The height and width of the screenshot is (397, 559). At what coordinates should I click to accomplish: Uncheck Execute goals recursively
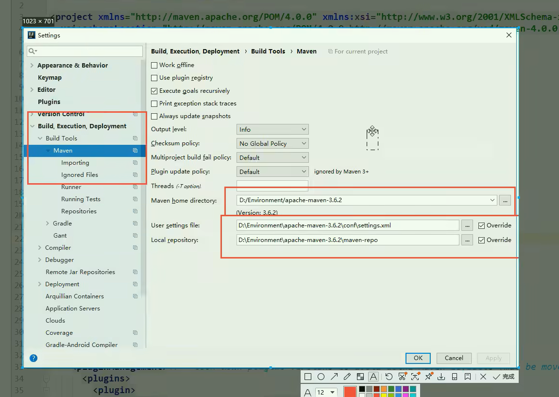coord(154,91)
